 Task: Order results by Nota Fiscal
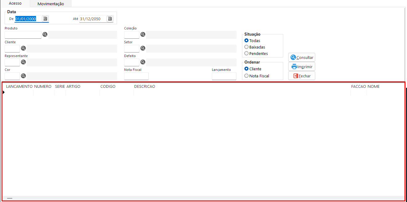[x=246, y=76]
